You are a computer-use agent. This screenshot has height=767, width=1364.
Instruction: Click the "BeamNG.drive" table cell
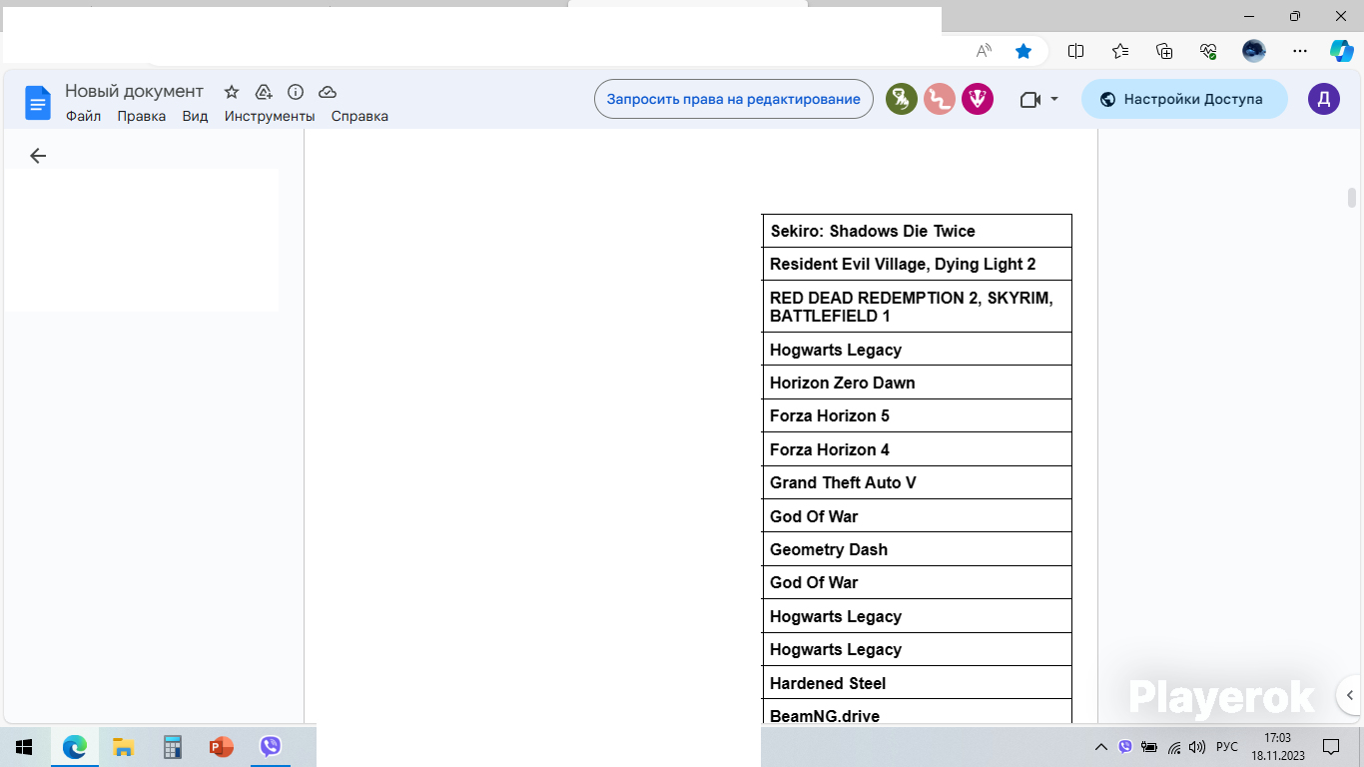pyautogui.click(x=917, y=712)
